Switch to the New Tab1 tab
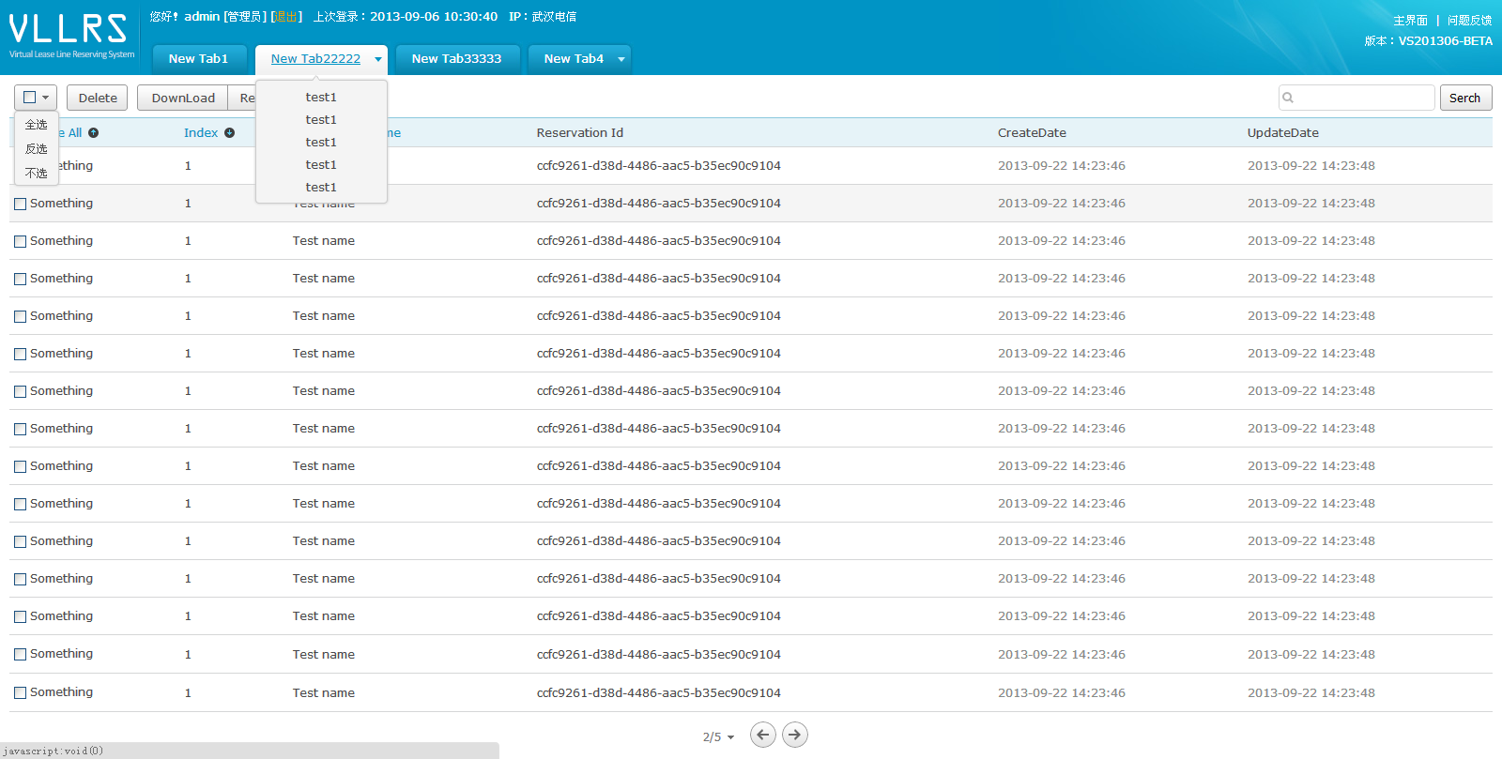Viewport: 1502px width, 759px height. [199, 58]
